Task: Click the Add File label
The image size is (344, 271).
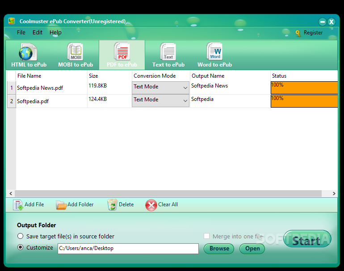Action: [x=34, y=204]
